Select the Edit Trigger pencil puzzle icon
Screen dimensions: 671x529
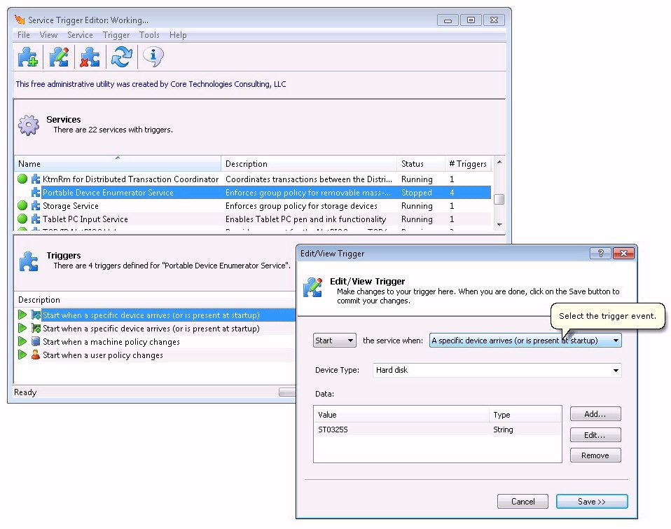[59, 57]
